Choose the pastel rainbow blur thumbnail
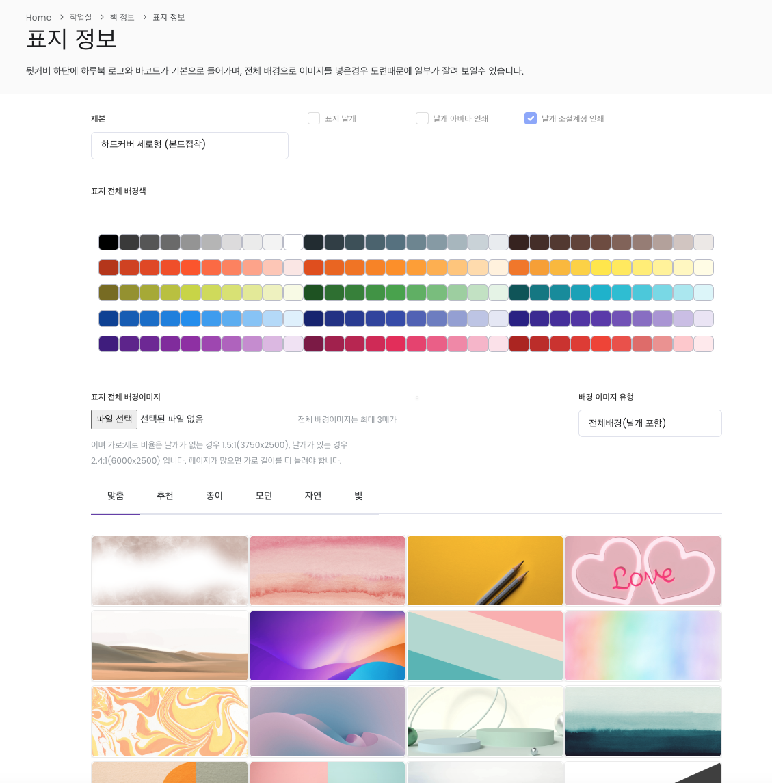 [x=643, y=646]
